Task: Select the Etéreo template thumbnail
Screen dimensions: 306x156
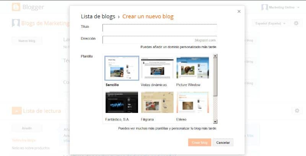Action: [193, 102]
